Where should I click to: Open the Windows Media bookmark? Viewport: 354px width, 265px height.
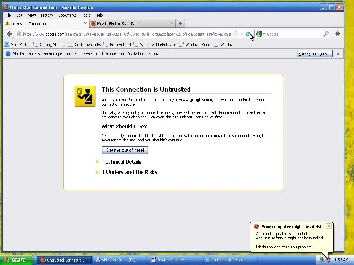[x=195, y=45]
